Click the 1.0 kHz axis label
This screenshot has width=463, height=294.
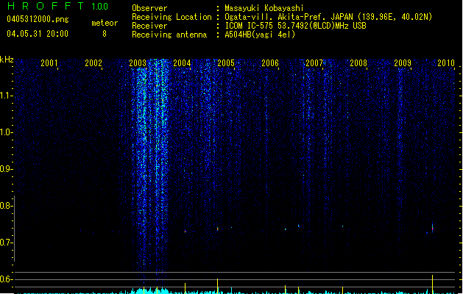click(5, 132)
